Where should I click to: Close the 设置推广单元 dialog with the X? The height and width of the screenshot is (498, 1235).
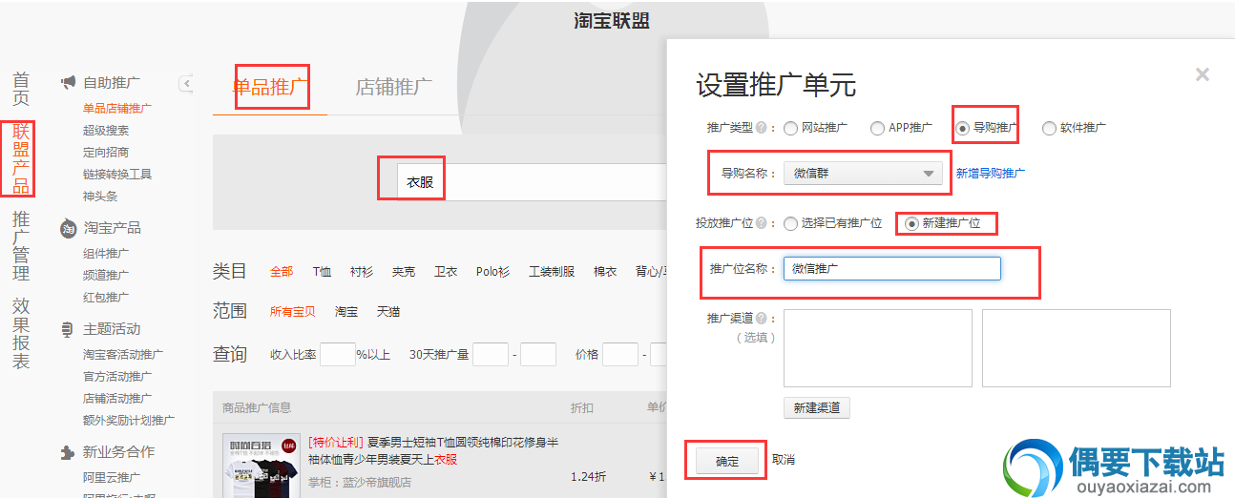coord(1203,74)
